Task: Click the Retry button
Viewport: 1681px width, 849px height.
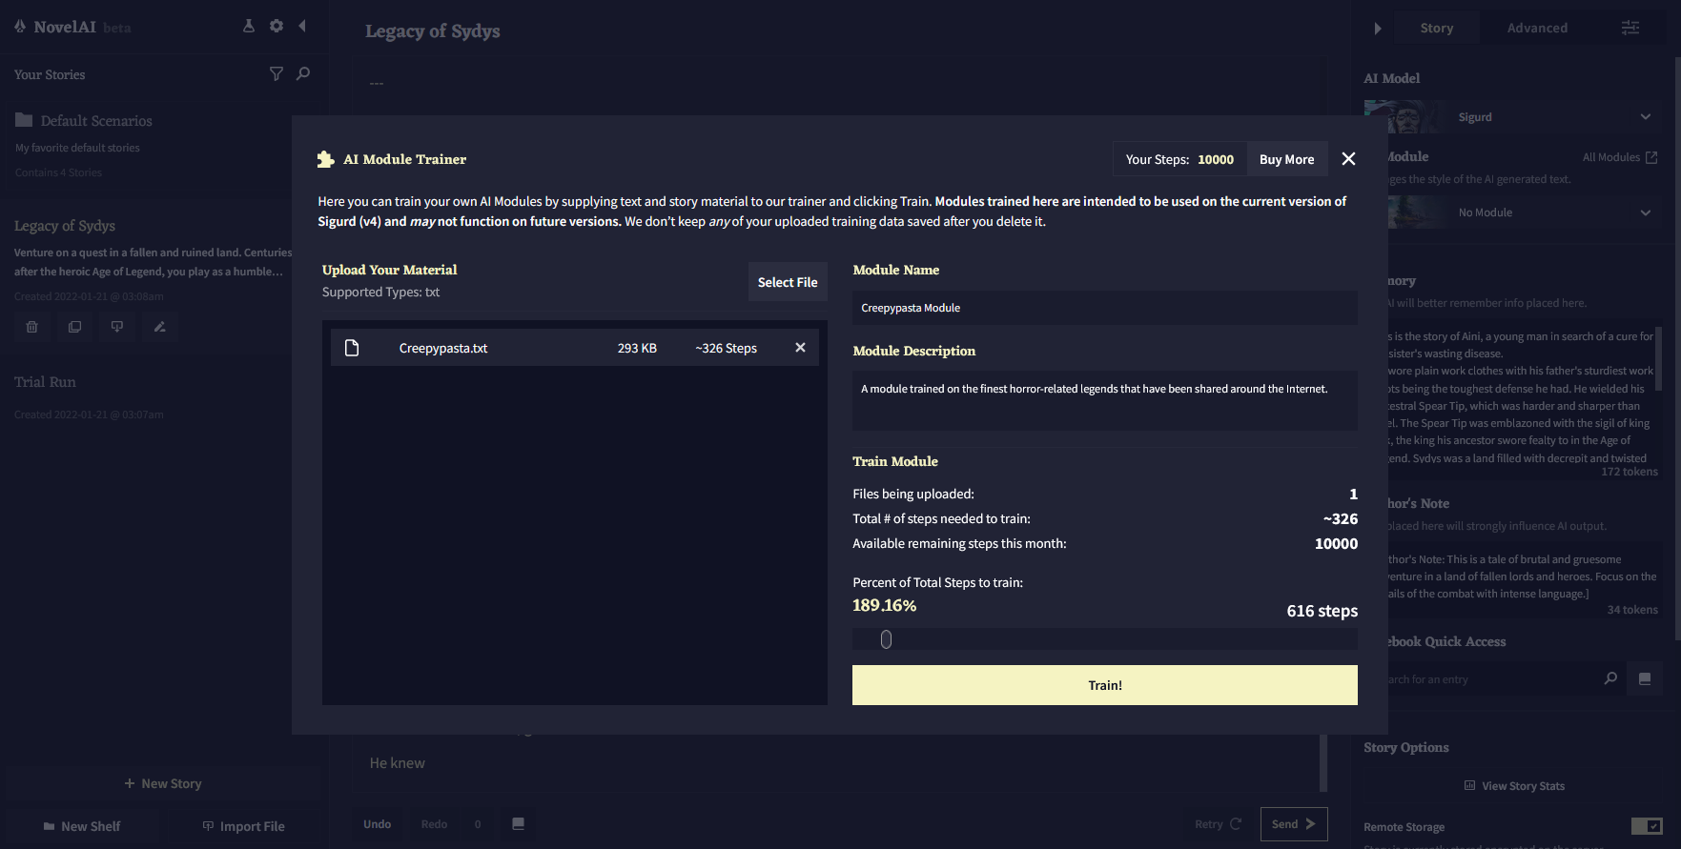Action: [x=1218, y=824]
